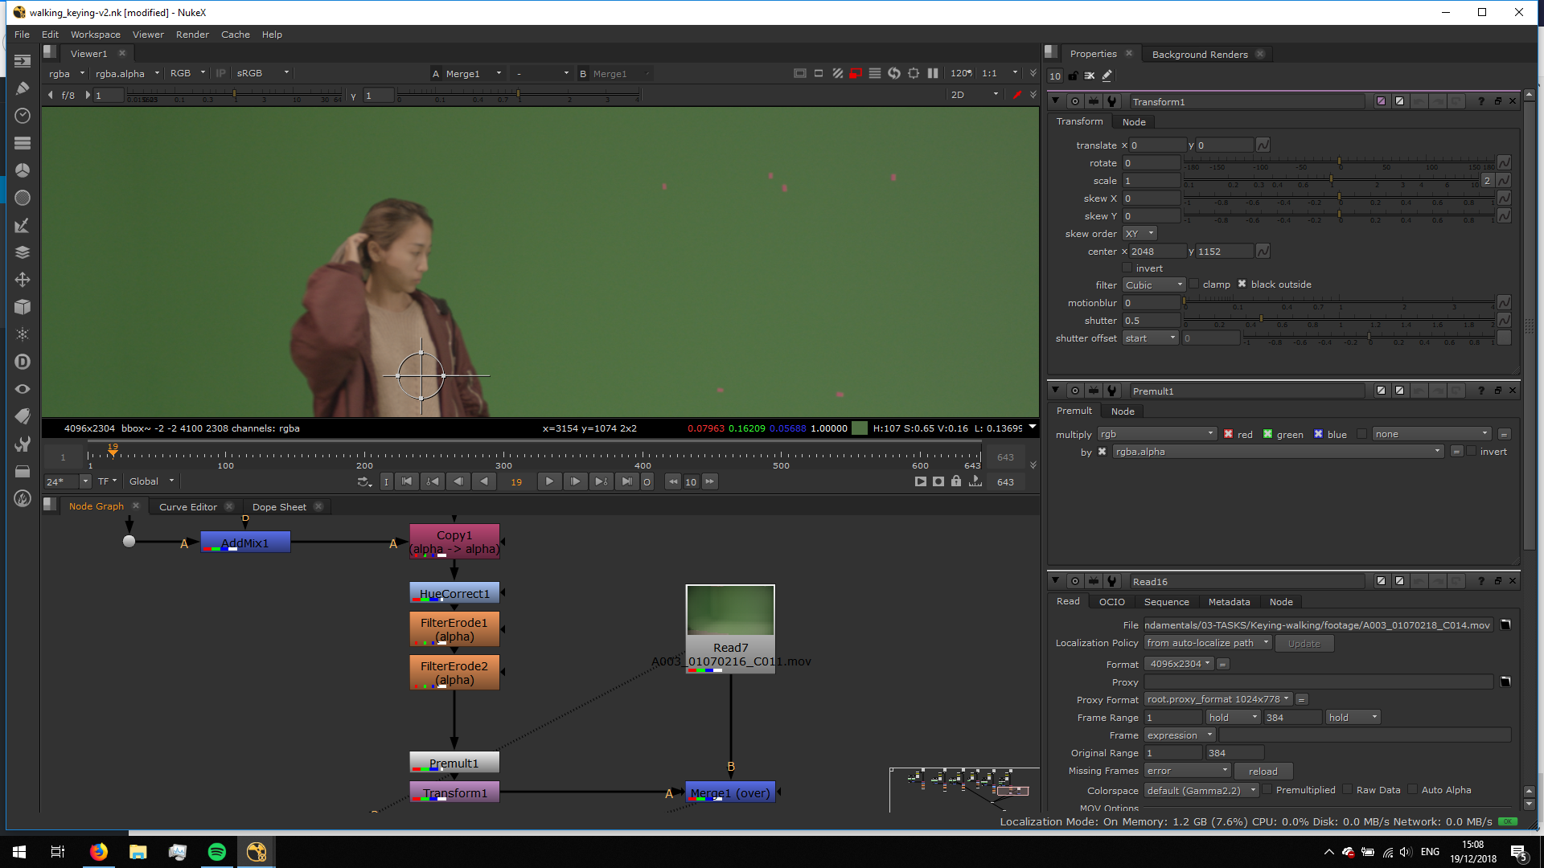The height and width of the screenshot is (868, 1544).
Task: Open the sRGB viewer colorspace dropdown
Action: [262, 73]
